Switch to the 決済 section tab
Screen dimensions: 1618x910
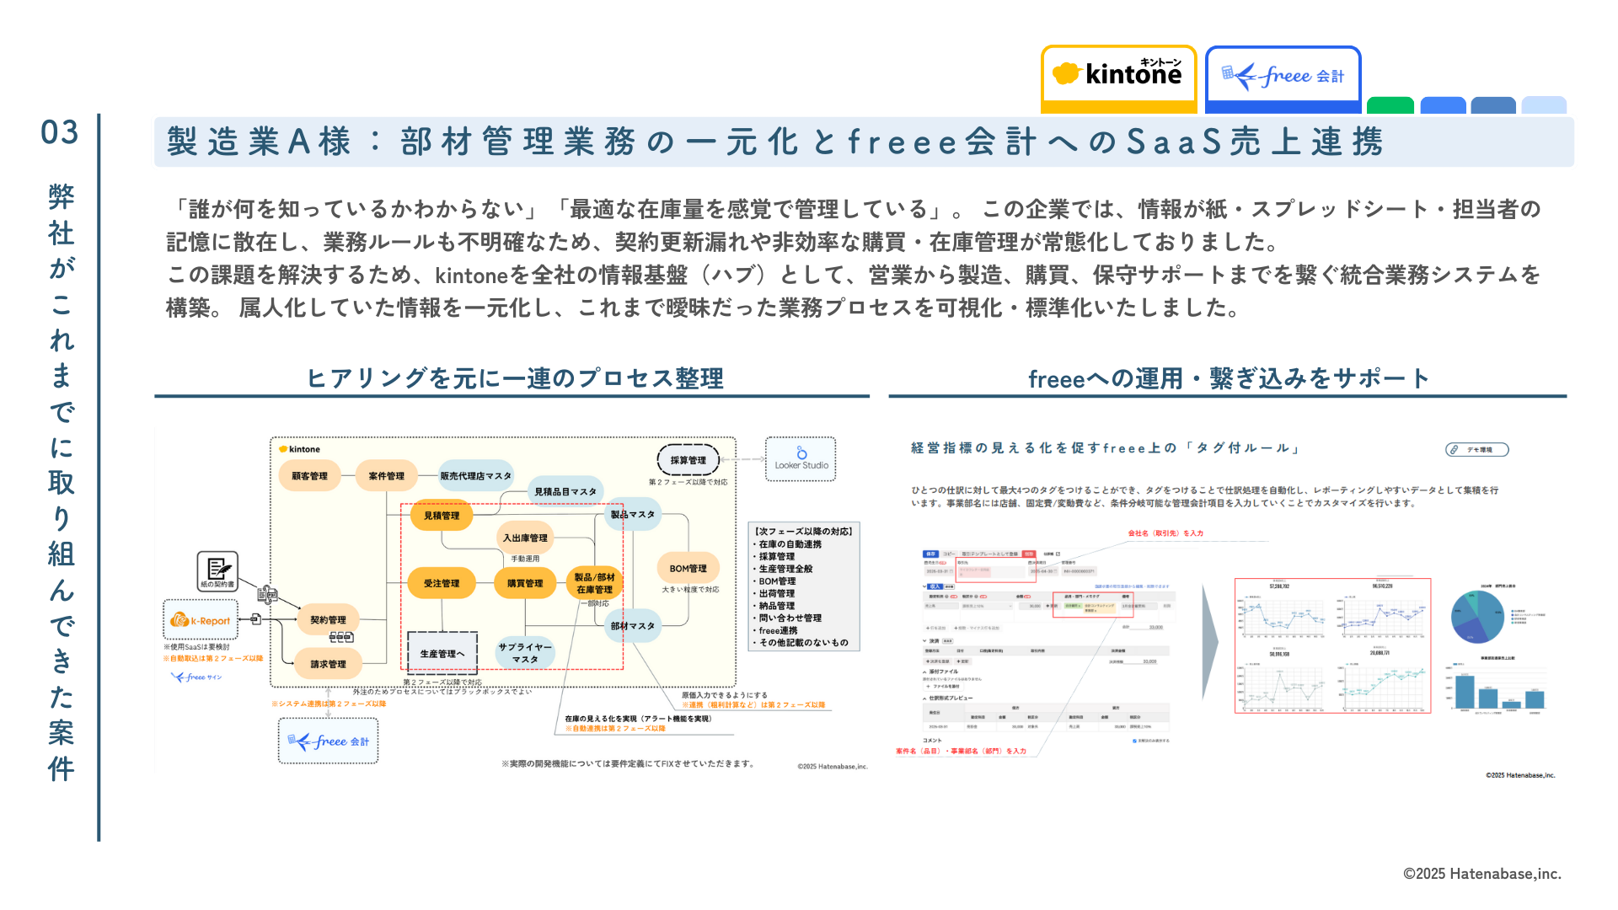pos(935,641)
